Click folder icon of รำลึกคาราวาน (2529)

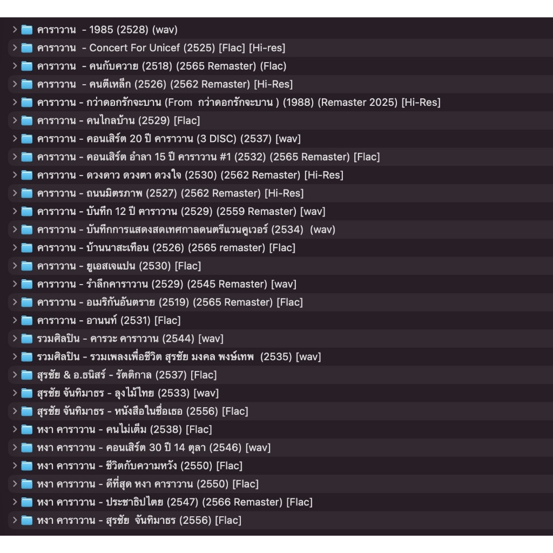point(27,284)
